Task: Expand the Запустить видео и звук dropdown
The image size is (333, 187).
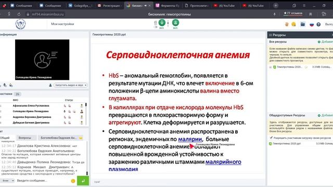Action: pos(71,85)
